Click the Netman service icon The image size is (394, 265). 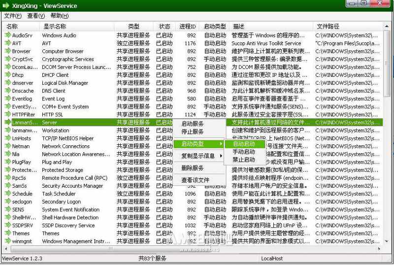(x=8, y=146)
